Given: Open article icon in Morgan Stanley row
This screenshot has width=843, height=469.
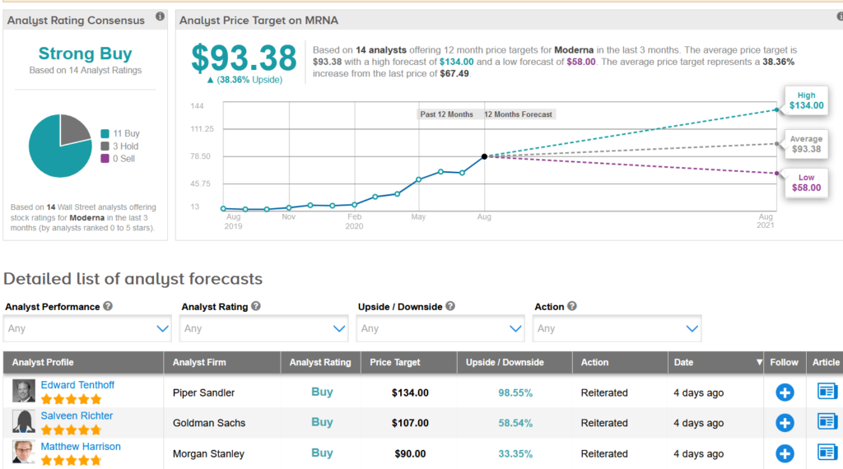Looking at the screenshot, I should pyautogui.click(x=827, y=453).
